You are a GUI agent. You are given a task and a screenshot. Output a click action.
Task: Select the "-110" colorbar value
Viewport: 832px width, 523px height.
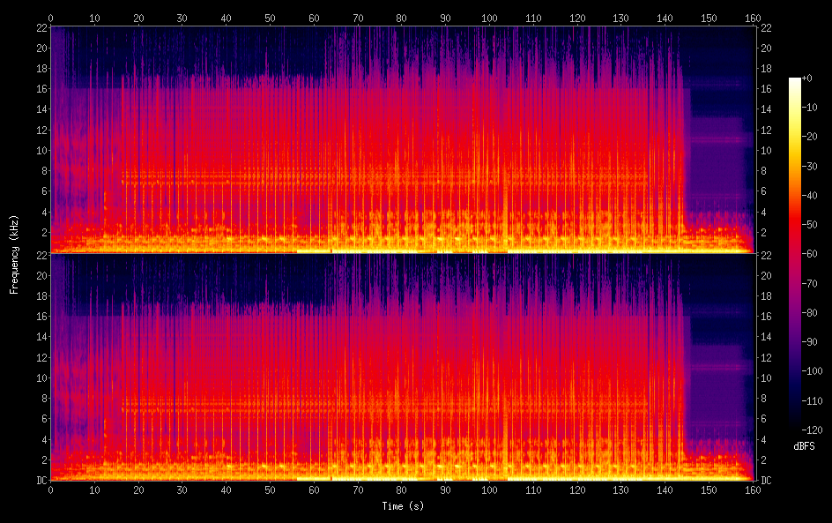[x=813, y=401]
